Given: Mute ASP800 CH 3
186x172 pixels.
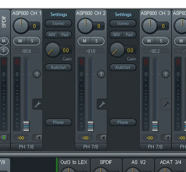Looking at the screenshot, I should click(x=149, y=41).
